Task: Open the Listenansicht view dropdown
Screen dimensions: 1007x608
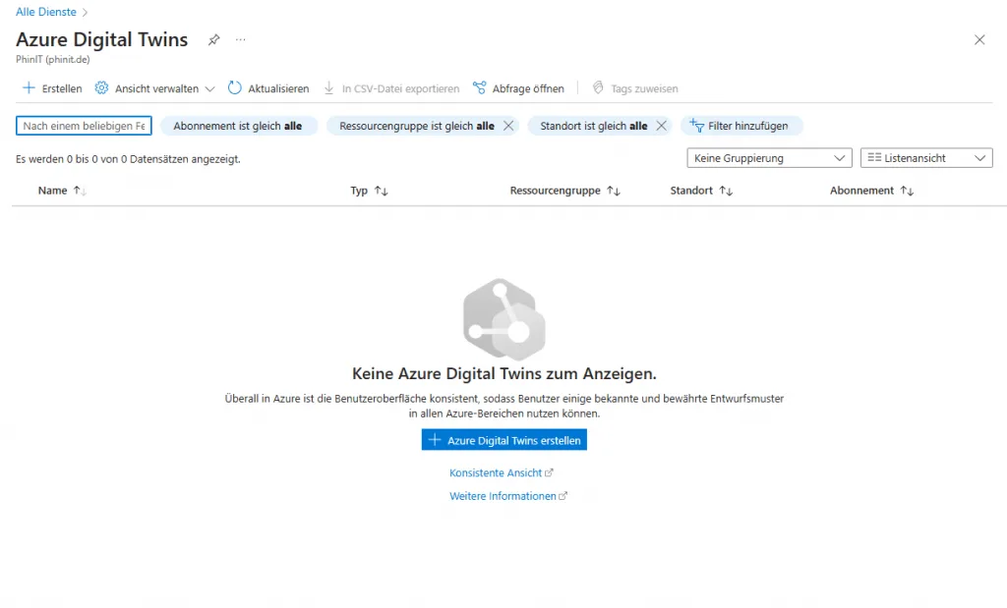Action: 925,158
